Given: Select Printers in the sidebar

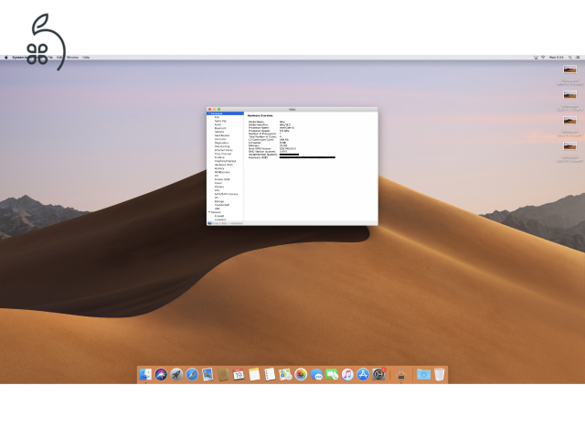Looking at the screenshot, I should 219,187.
